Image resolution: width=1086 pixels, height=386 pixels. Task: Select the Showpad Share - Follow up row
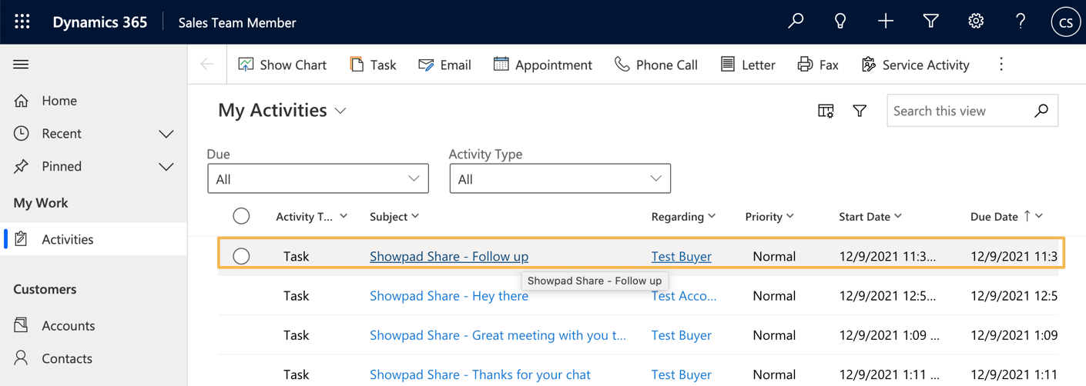(x=241, y=256)
